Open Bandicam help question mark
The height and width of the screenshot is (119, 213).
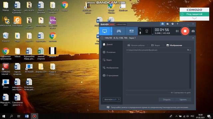(x=177, y=24)
